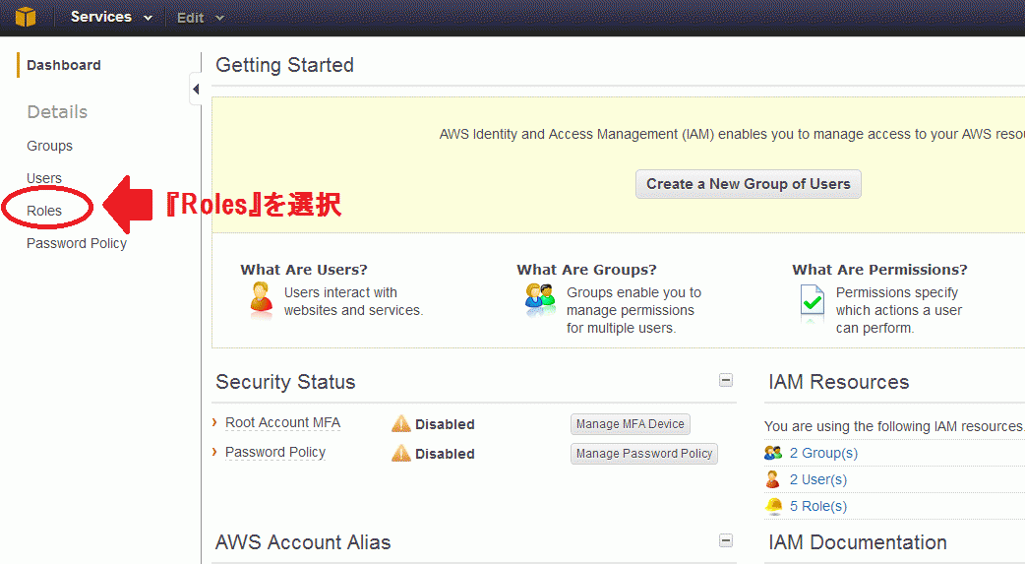Click the IAM Documentation heading
This screenshot has width=1025, height=564.
tap(858, 542)
